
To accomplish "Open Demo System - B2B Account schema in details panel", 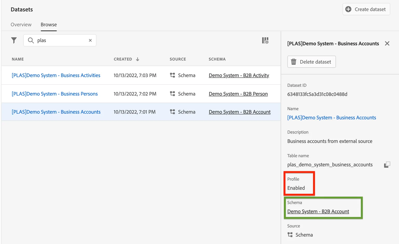I will 318,212.
